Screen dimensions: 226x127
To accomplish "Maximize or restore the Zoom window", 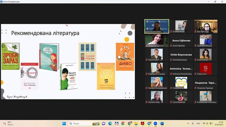I will click(x=215, y=2).
